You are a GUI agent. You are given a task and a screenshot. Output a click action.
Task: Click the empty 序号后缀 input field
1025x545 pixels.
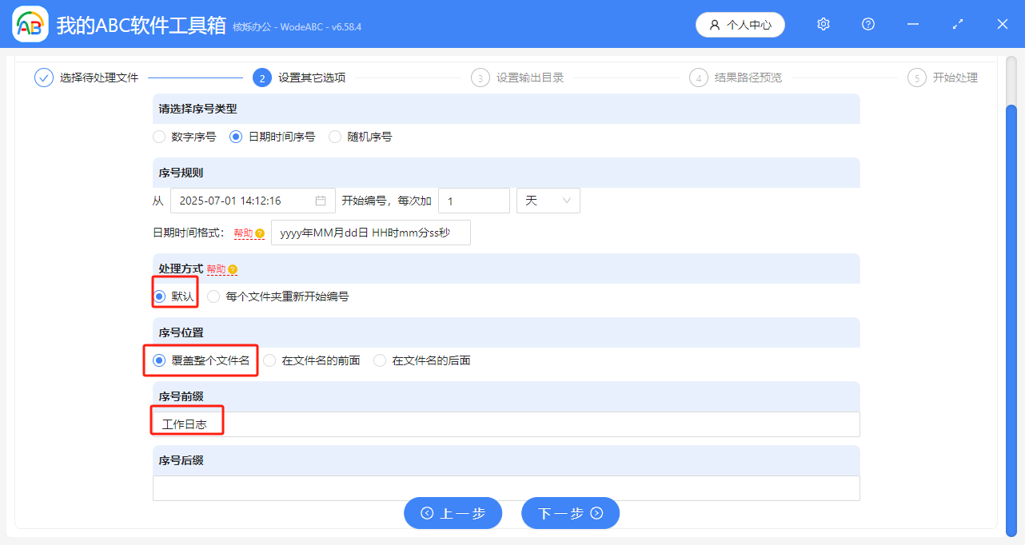[x=506, y=488]
